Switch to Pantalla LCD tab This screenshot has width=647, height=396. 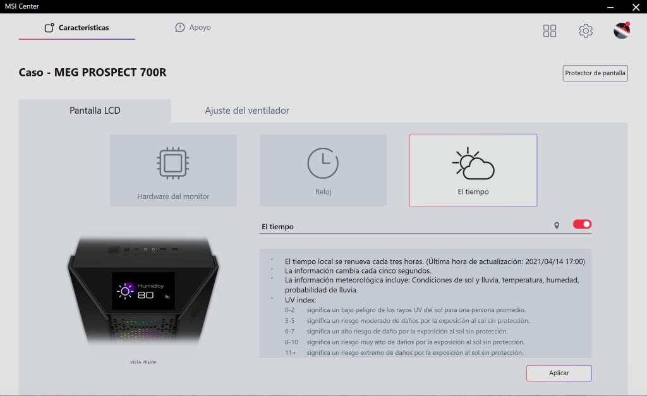pyautogui.click(x=95, y=111)
